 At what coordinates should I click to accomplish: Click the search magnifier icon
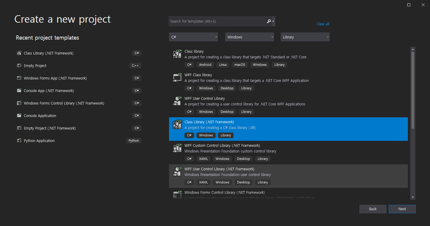click(x=269, y=21)
